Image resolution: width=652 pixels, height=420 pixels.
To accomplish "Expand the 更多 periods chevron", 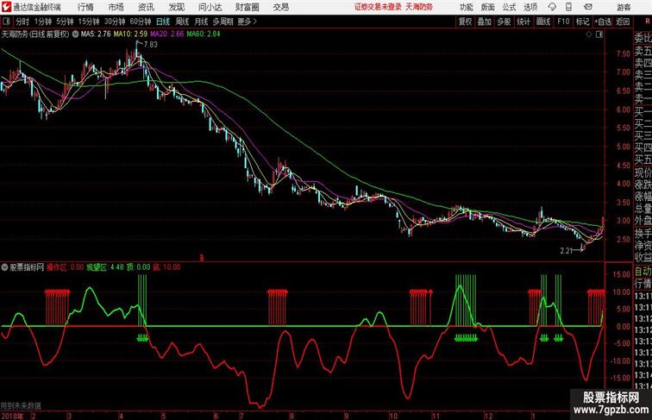I will coord(248,22).
